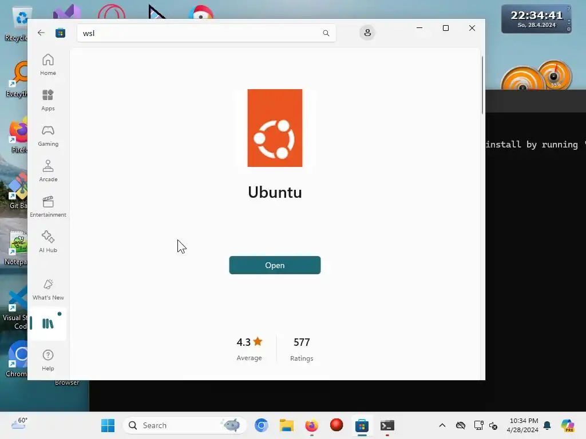Viewport: 586px width, 439px height.
Task: Click the Ubuntu app title text
Action: coord(275,192)
